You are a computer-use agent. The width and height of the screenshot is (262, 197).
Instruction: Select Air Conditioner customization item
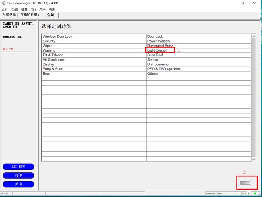(x=54, y=60)
